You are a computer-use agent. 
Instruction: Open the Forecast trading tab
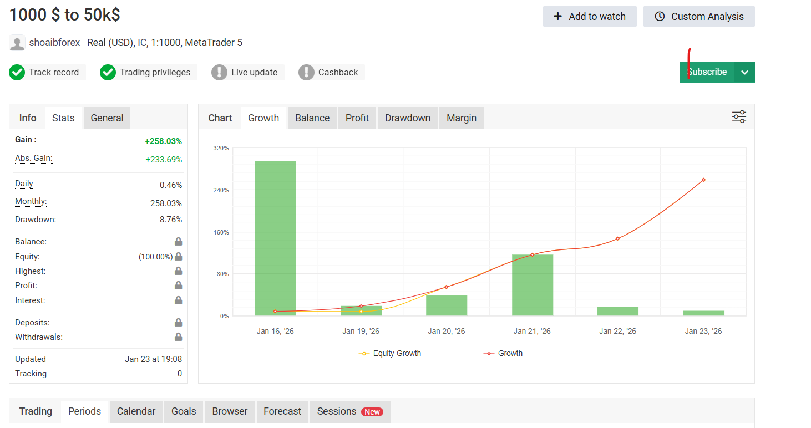[282, 411]
